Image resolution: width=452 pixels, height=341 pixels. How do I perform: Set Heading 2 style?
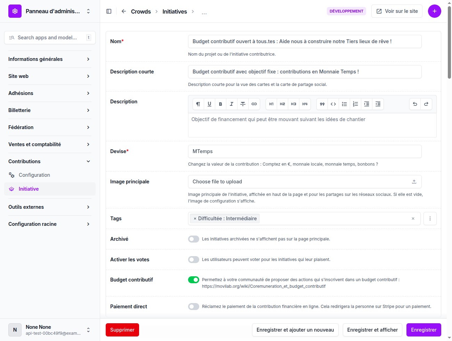point(282,104)
